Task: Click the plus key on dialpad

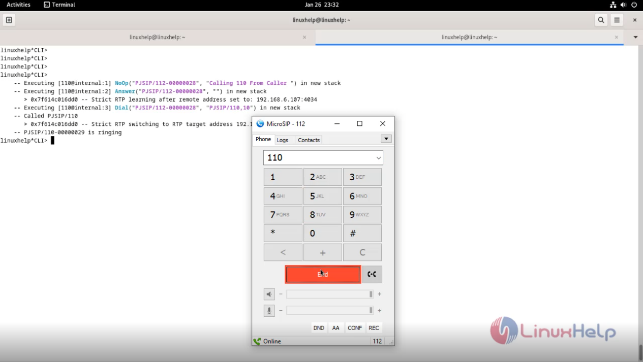Action: 322,252
